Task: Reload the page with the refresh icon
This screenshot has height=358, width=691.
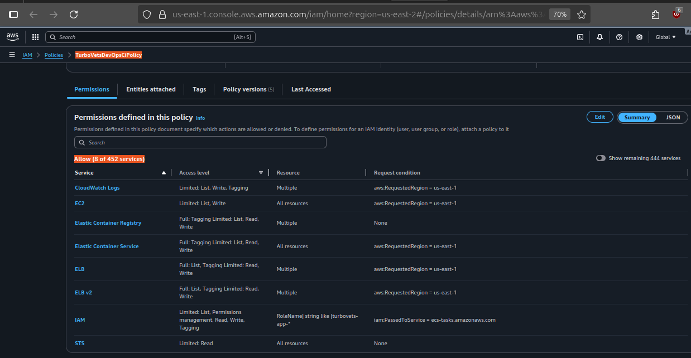Action: (x=74, y=14)
